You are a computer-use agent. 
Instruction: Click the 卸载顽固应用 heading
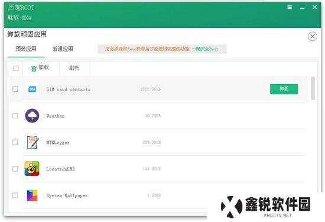tap(27, 34)
